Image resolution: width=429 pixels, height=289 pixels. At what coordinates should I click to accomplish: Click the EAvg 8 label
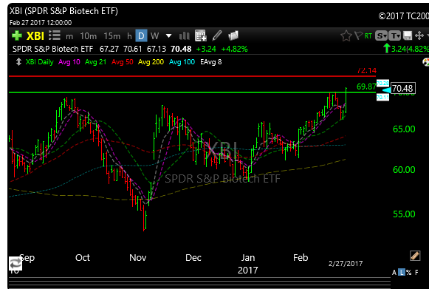click(211, 62)
